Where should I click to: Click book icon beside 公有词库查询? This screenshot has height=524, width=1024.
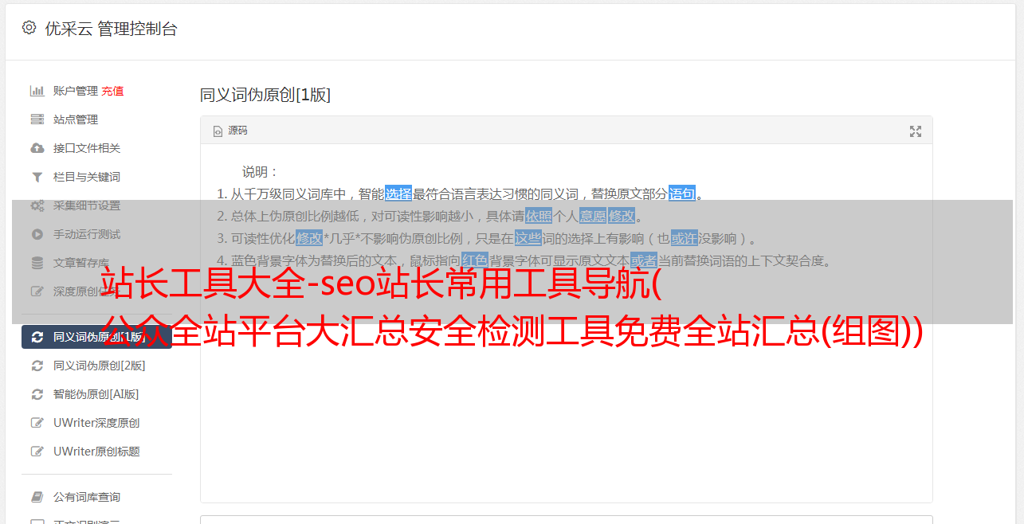[37, 497]
